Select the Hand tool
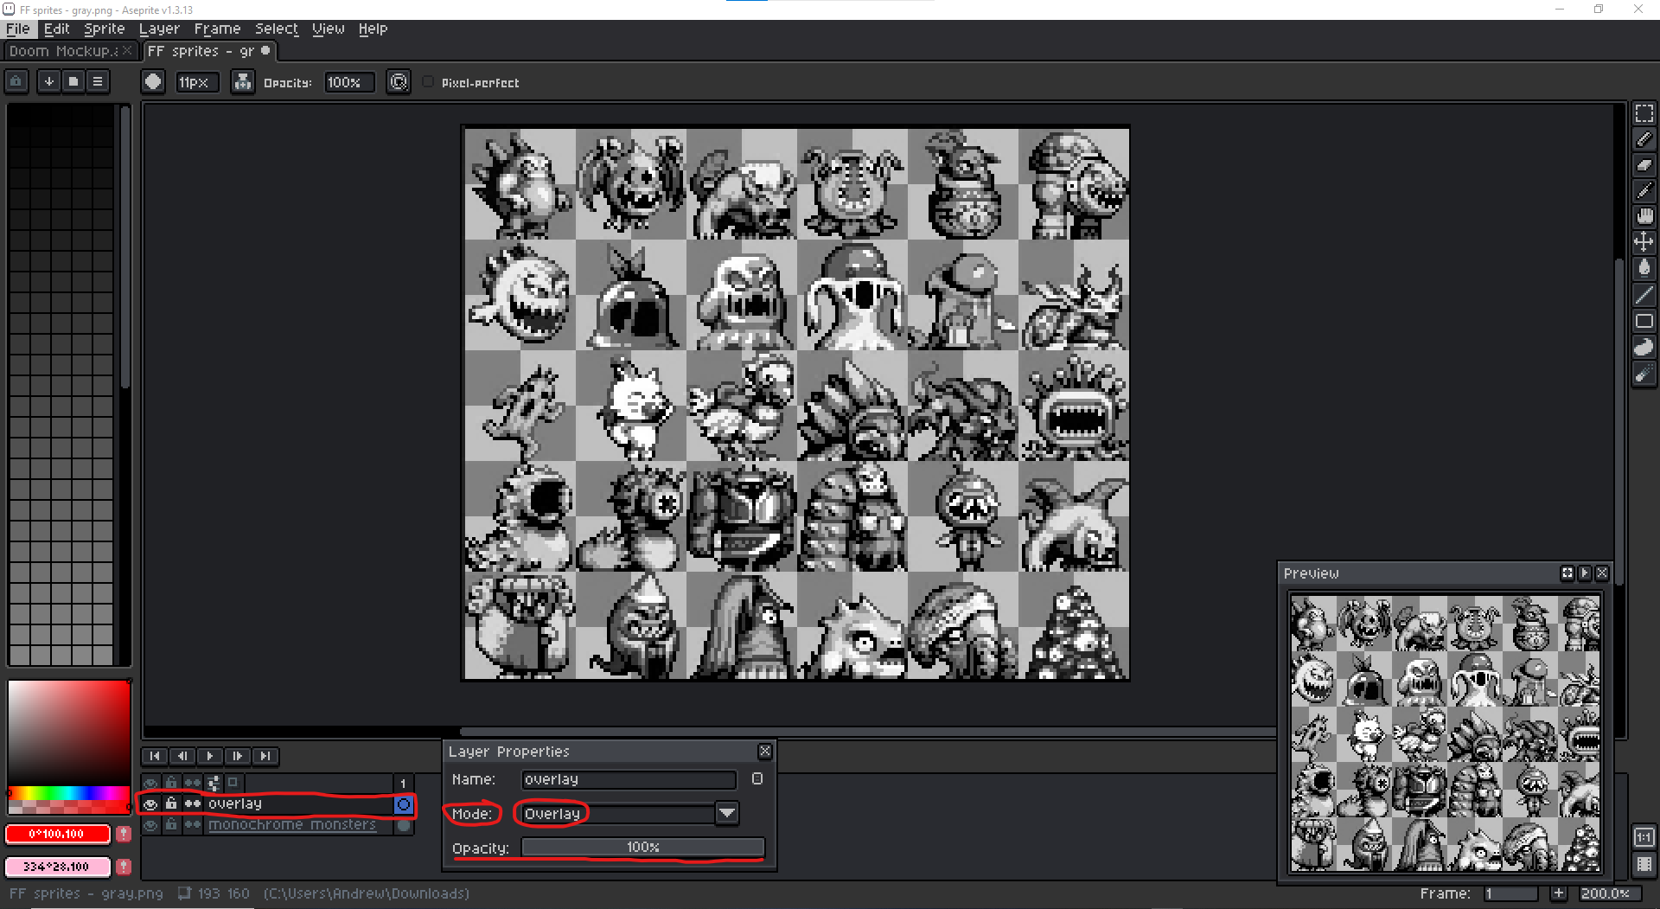Image resolution: width=1660 pixels, height=909 pixels. (x=1644, y=216)
